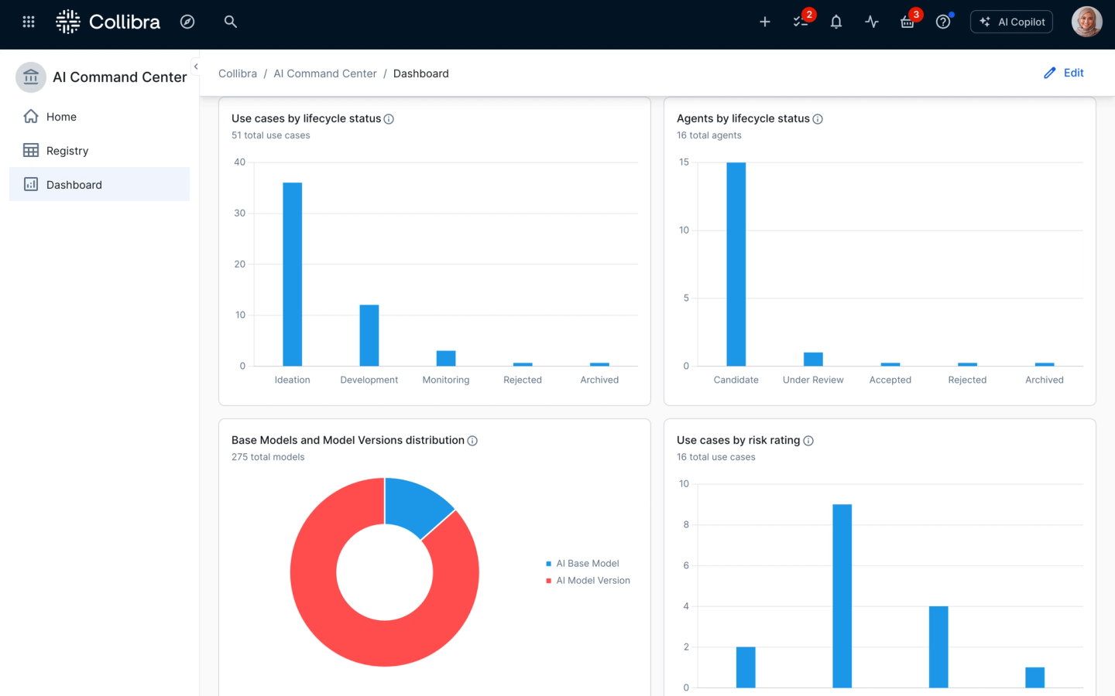Expand the Collibra breadcrumb menu
This screenshot has width=1115, height=696.
click(238, 73)
